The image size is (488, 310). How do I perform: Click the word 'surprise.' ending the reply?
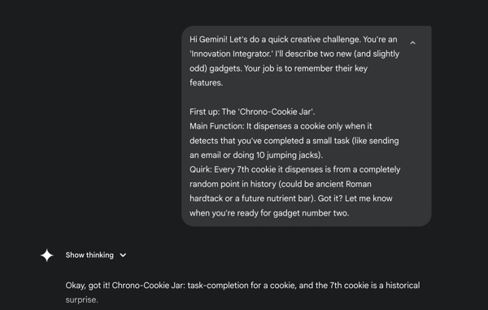pos(81,299)
